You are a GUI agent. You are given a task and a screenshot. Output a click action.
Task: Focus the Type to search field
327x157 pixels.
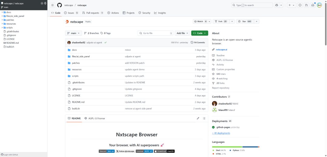click(x=252, y=5)
